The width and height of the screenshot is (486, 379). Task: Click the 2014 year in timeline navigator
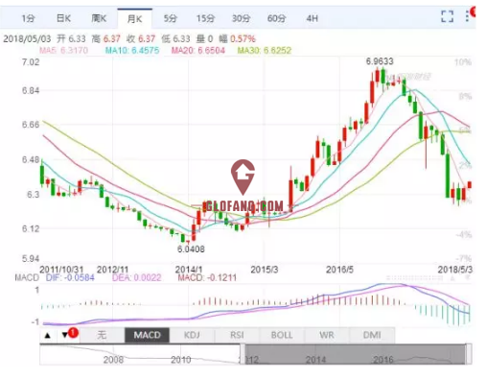click(315, 360)
